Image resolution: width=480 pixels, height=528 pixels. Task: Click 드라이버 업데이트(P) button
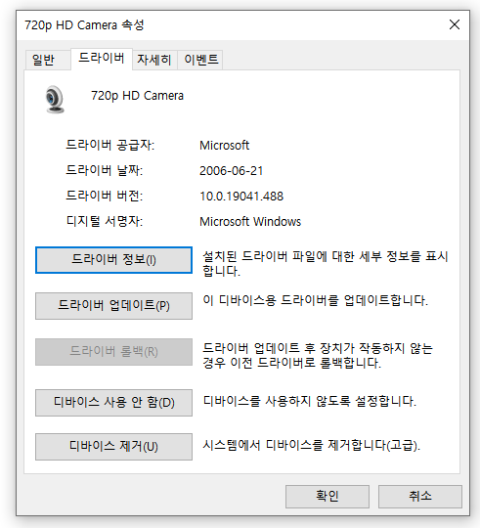[x=113, y=306]
